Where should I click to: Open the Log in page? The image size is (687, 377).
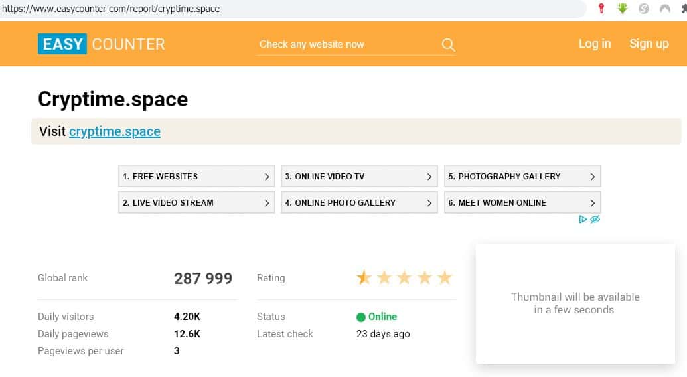(x=594, y=44)
